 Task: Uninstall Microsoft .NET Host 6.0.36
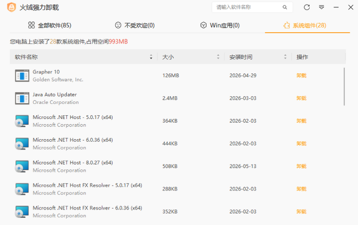coord(301,144)
